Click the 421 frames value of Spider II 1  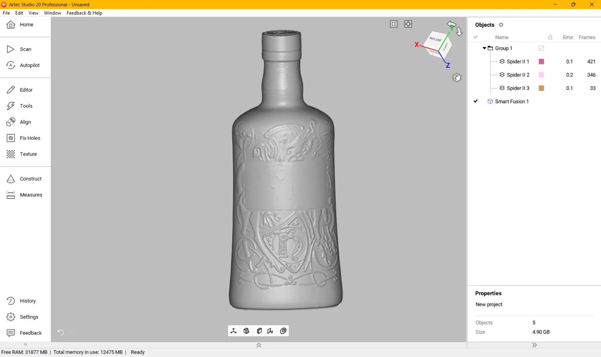click(x=591, y=62)
